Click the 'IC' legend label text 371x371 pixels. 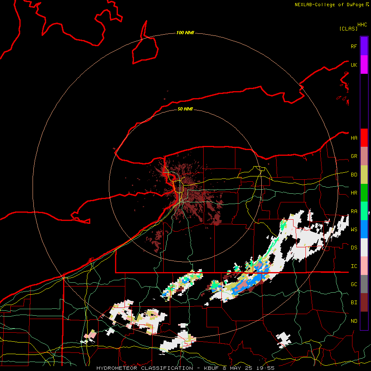pyautogui.click(x=354, y=266)
